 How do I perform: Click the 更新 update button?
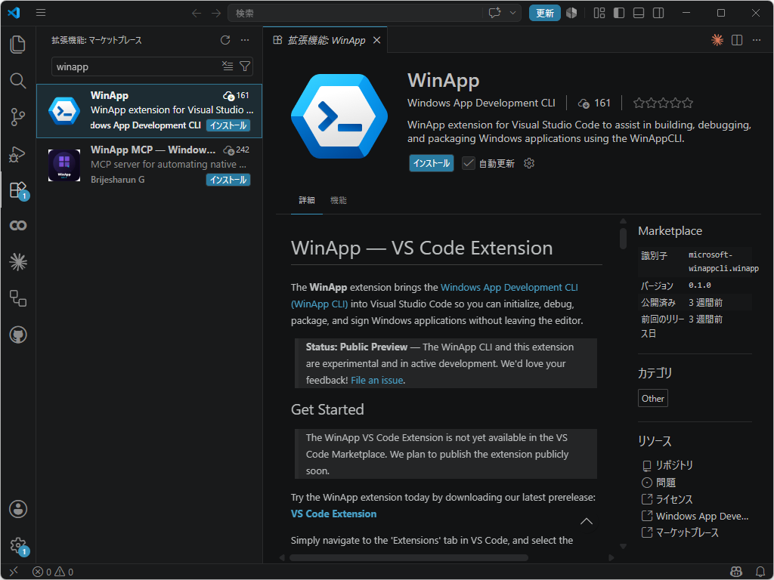coord(544,14)
